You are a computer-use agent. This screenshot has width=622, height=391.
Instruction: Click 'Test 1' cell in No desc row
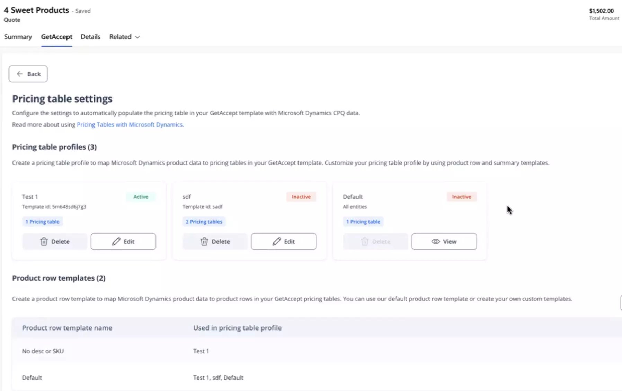[201, 351]
